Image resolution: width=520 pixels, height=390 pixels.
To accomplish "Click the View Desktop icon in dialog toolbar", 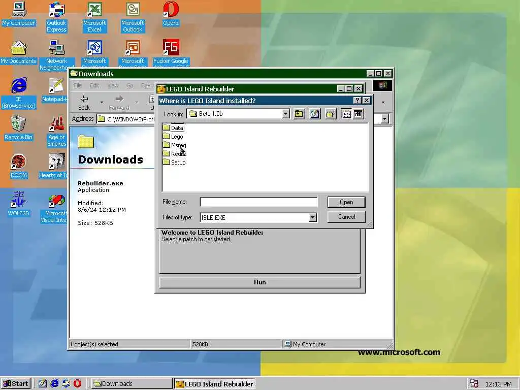I will click(x=315, y=114).
